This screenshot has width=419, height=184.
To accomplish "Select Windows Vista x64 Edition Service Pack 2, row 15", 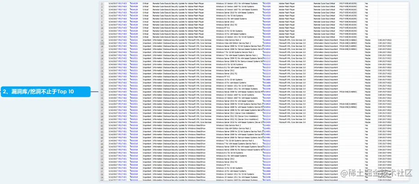I will pos(233,43).
